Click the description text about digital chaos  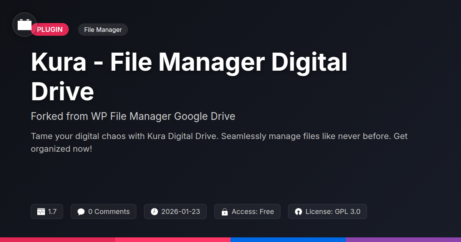tap(219, 142)
